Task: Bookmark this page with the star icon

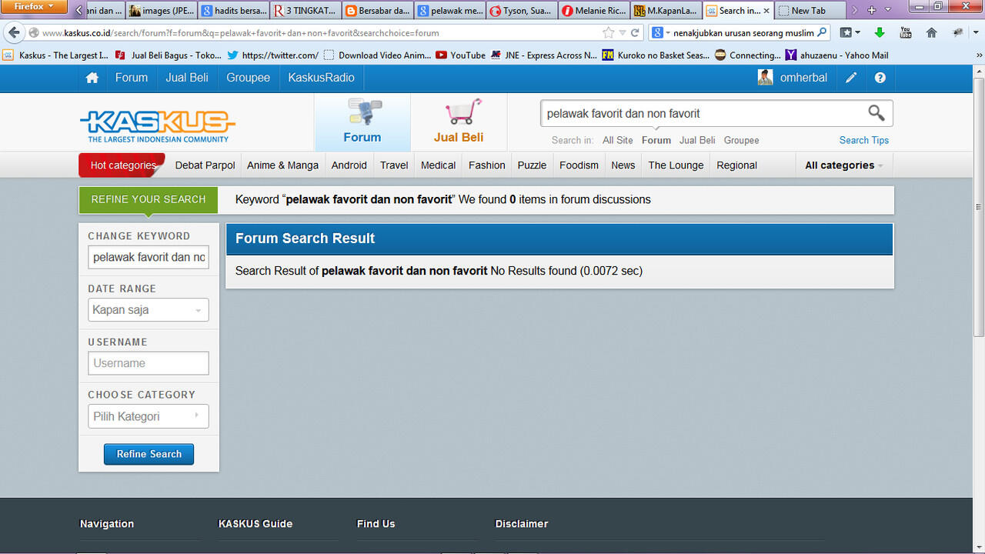Action: (x=609, y=32)
